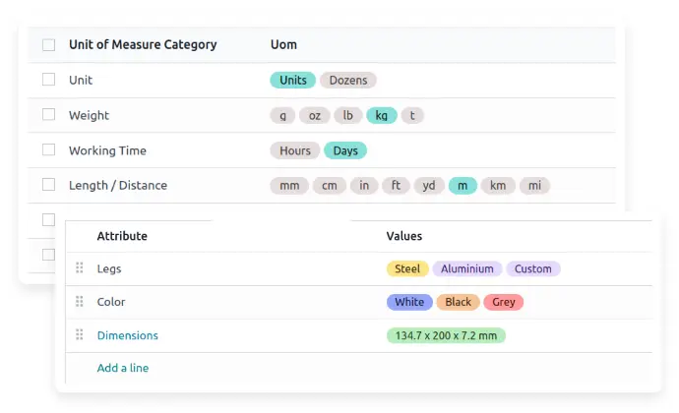Check the Unit category row checkbox
Image resolution: width=679 pixels, height=413 pixels.
coord(48,80)
